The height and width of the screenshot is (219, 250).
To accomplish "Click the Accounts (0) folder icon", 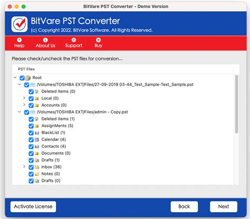I will 36,106.
